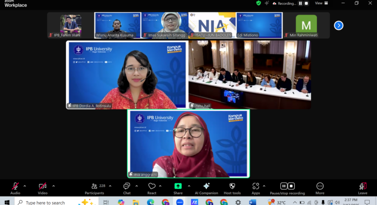Open the AI Companion
This screenshot has height=205, width=377.
click(206, 186)
